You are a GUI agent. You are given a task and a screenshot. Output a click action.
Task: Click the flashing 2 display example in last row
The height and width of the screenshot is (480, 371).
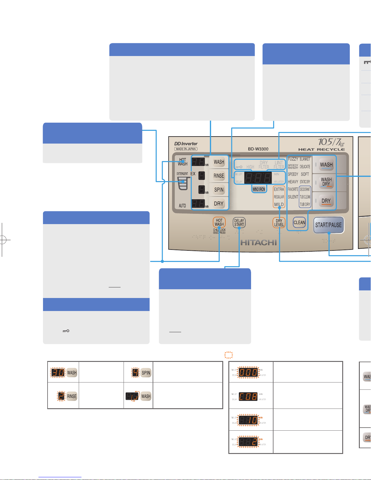248,442
